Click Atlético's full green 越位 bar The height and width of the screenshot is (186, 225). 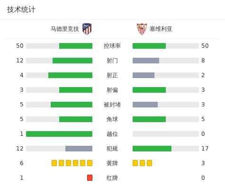59,134
